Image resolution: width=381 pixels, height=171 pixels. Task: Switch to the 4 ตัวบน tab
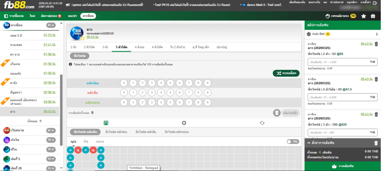click(140, 47)
